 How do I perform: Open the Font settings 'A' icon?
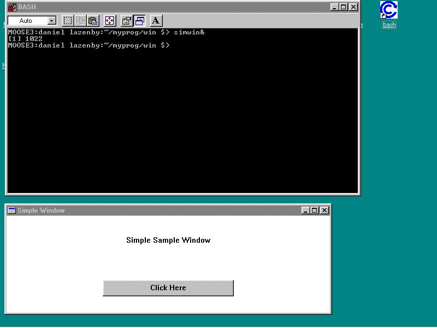pos(156,21)
